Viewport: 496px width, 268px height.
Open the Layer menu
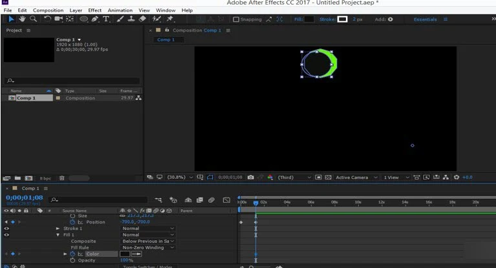pos(76,10)
